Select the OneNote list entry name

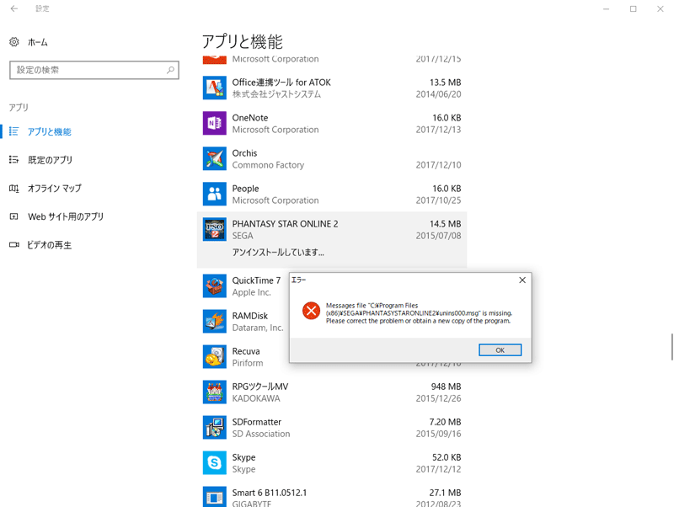250,118
